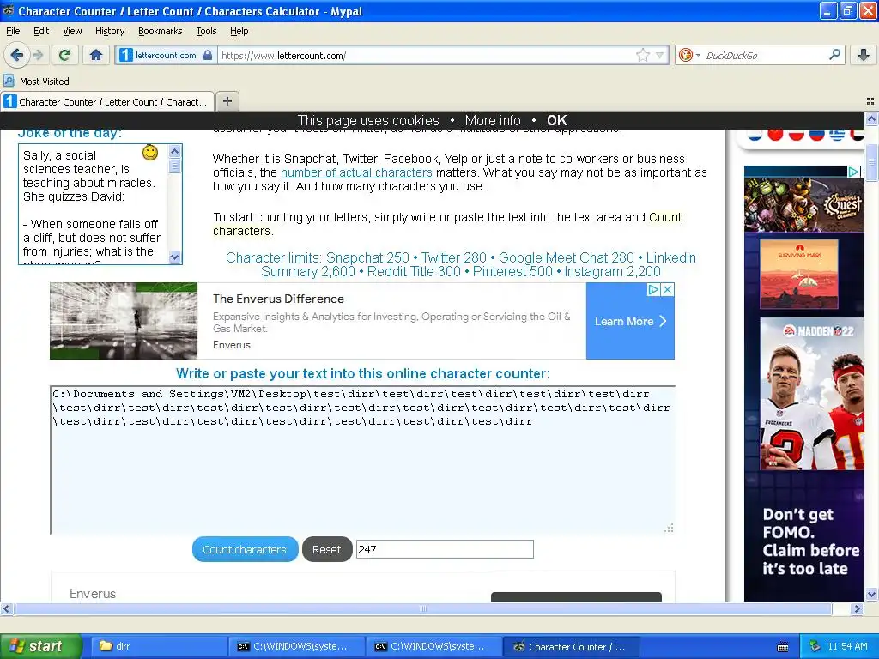The width and height of the screenshot is (879, 659).
Task: Click the system tray icon beside the clock
Action: coord(815,646)
